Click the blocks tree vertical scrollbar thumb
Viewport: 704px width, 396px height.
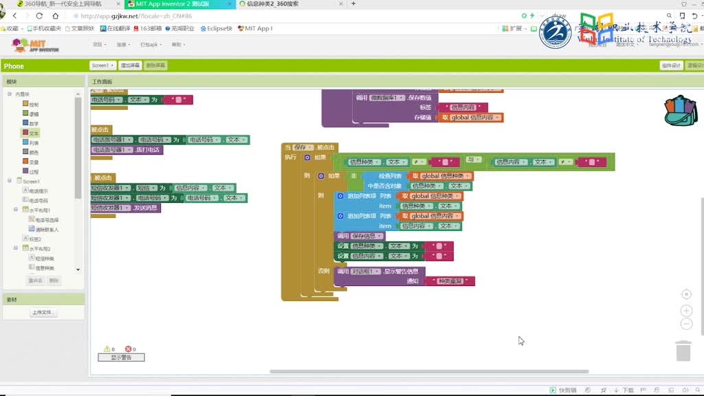coord(78,148)
